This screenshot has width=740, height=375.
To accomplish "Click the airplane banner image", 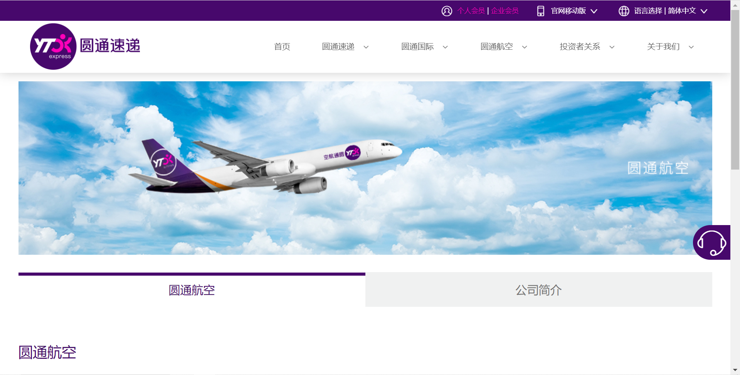I will click(365, 168).
